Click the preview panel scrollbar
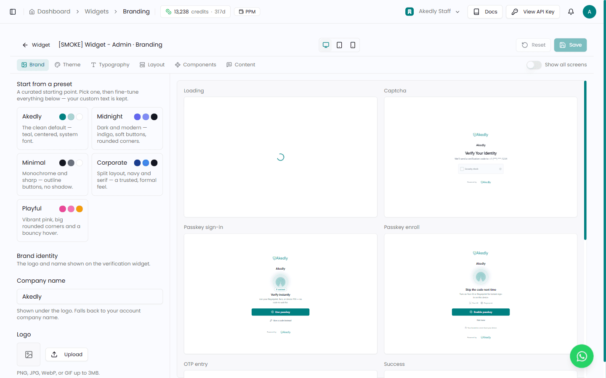This screenshot has height=378, width=606. point(585,160)
